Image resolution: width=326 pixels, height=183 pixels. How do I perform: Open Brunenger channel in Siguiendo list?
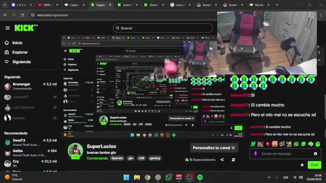[x=30, y=86]
